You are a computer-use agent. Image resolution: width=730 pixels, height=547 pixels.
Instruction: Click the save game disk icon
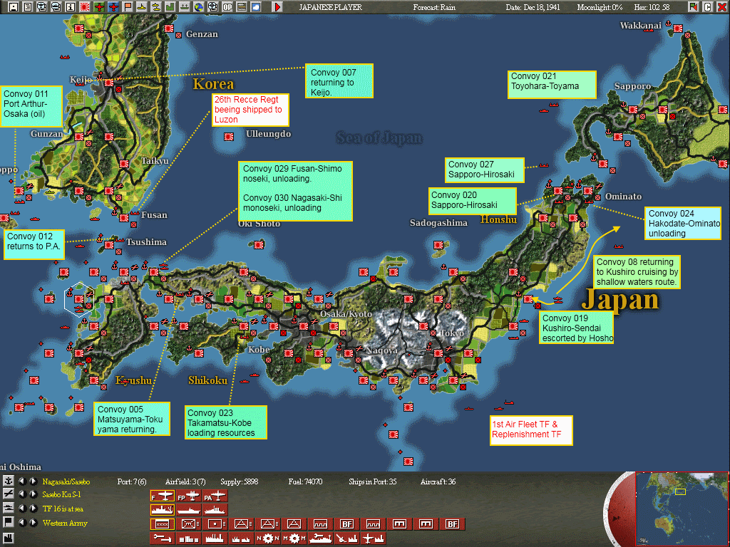coord(14,7)
